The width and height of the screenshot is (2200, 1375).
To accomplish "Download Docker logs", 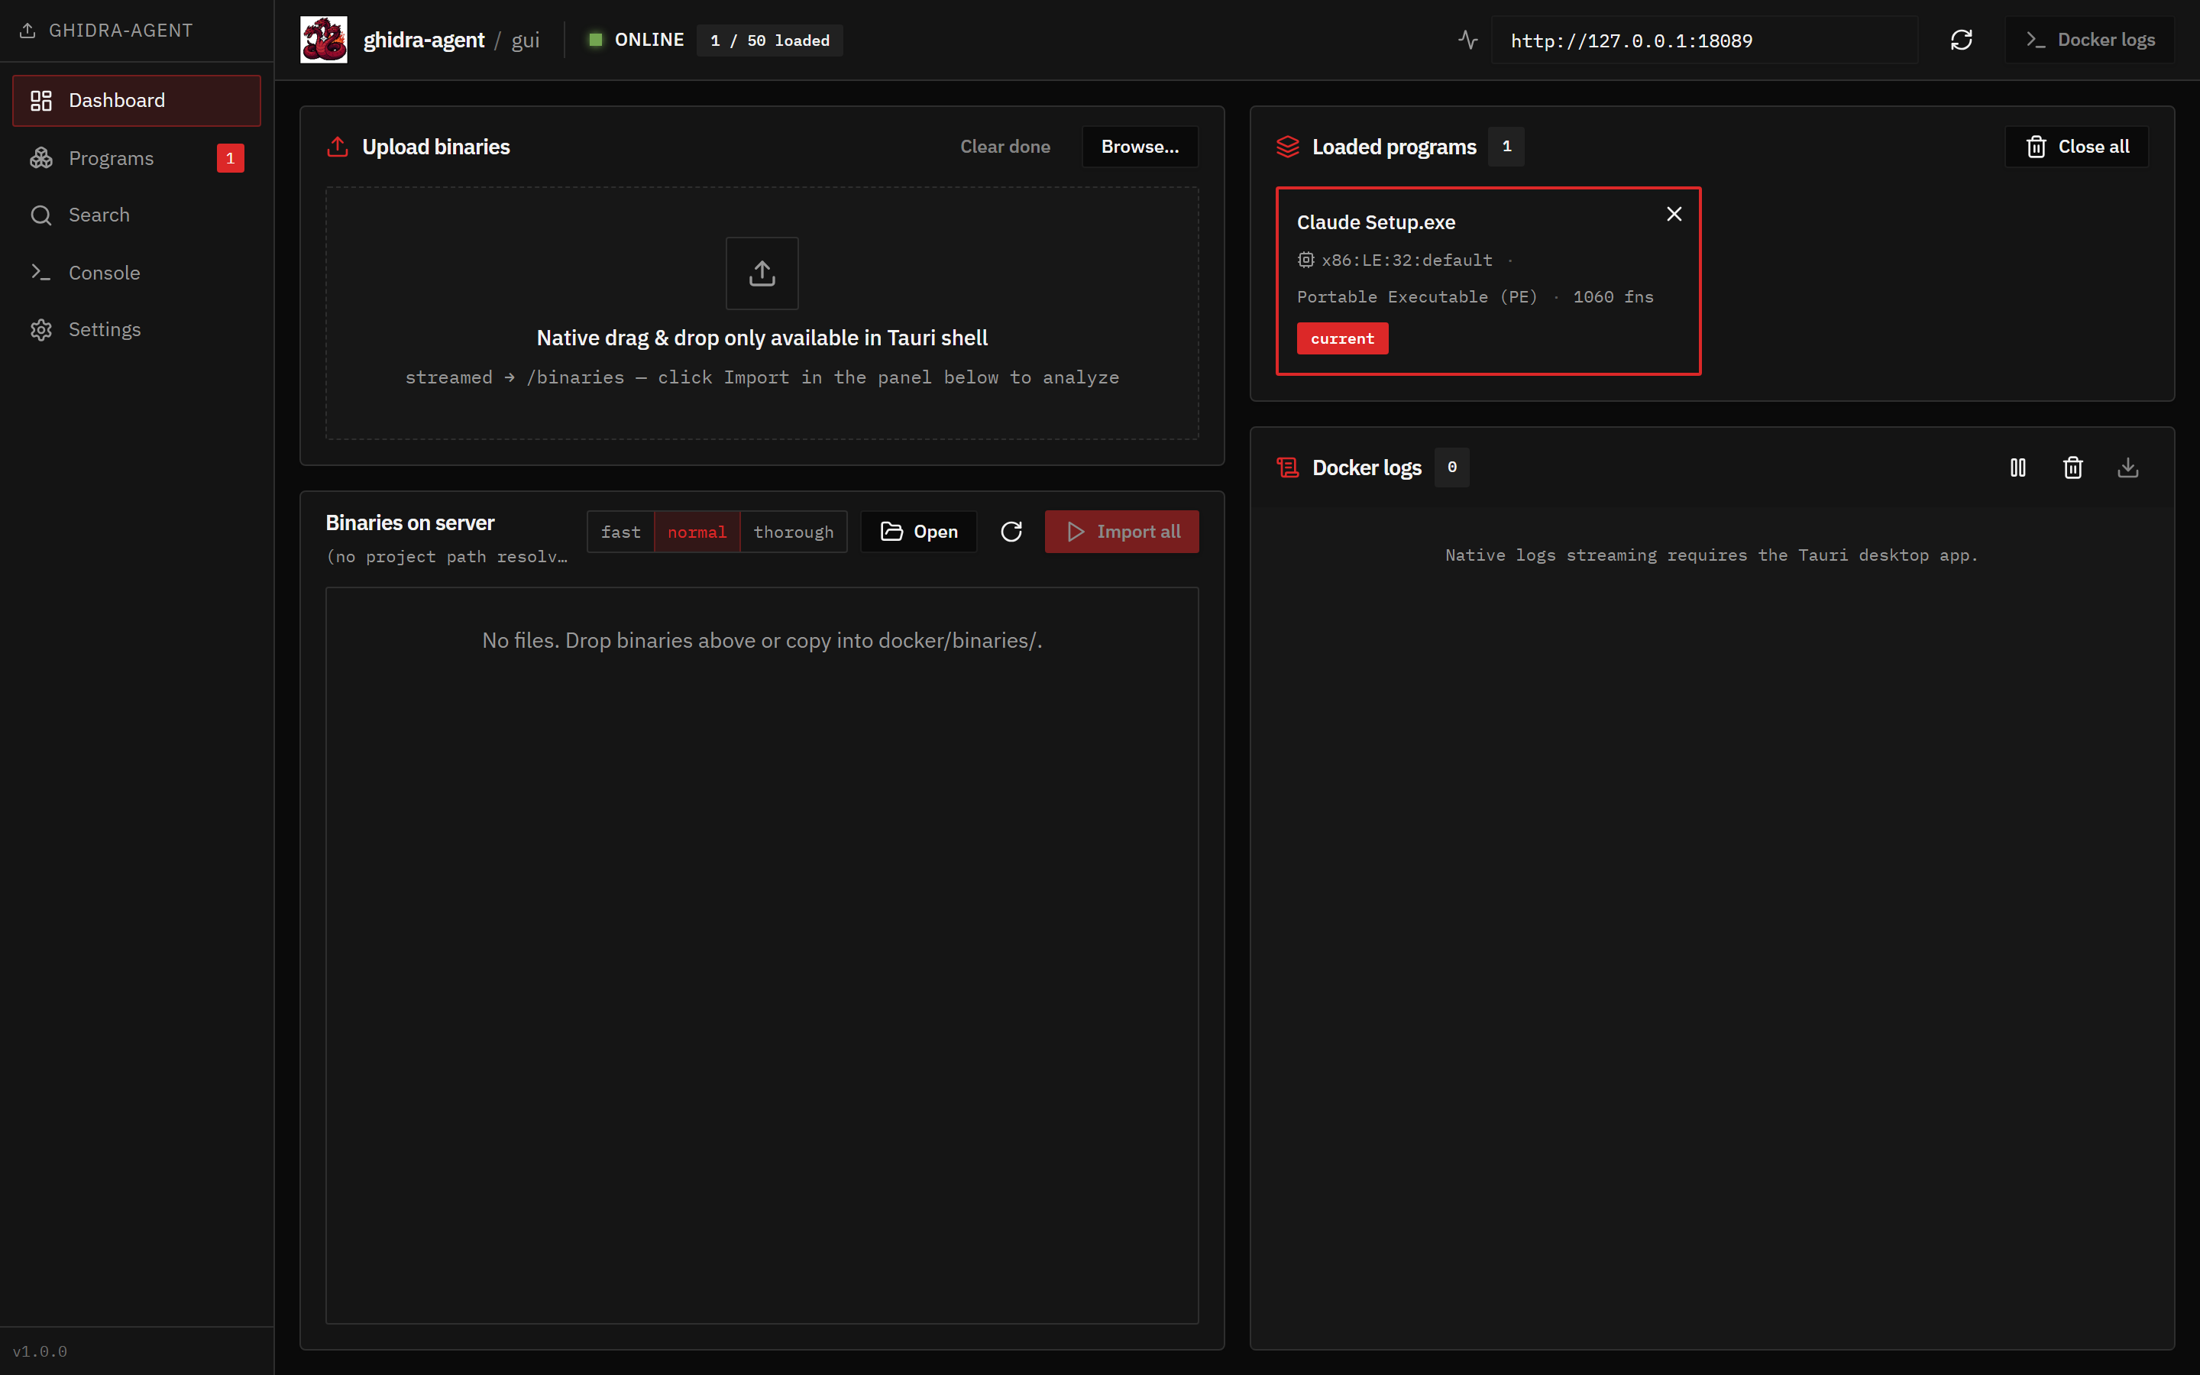I will (x=2127, y=467).
